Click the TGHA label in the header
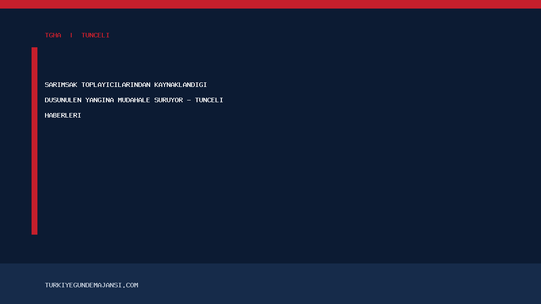Viewport: 541px width, 304px height. [x=53, y=35]
